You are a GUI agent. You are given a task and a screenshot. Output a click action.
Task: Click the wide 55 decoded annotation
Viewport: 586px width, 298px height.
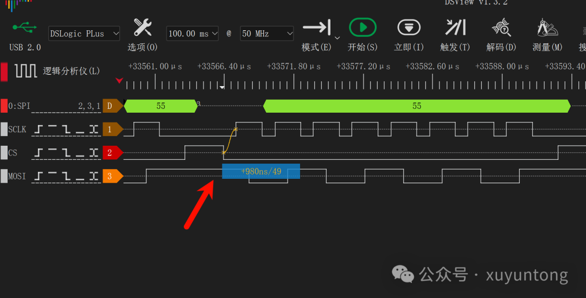pyautogui.click(x=417, y=106)
